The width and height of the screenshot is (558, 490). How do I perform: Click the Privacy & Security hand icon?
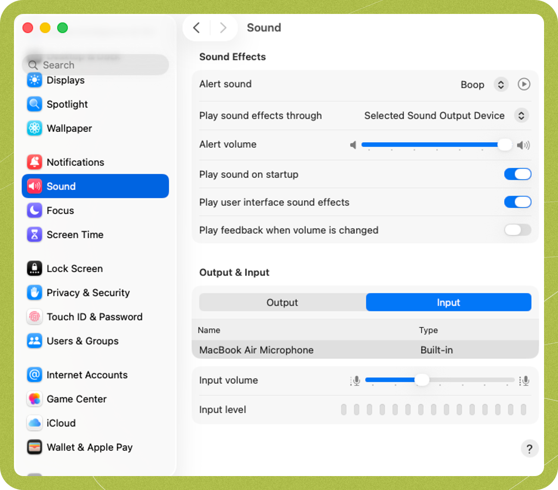[34, 293]
